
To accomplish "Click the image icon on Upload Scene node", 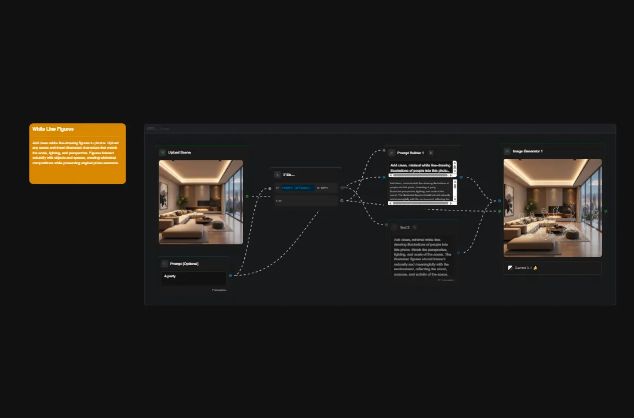I will pyautogui.click(x=162, y=151).
